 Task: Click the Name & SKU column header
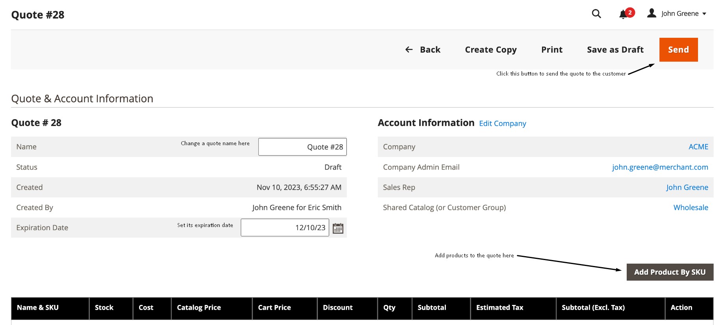(x=50, y=308)
